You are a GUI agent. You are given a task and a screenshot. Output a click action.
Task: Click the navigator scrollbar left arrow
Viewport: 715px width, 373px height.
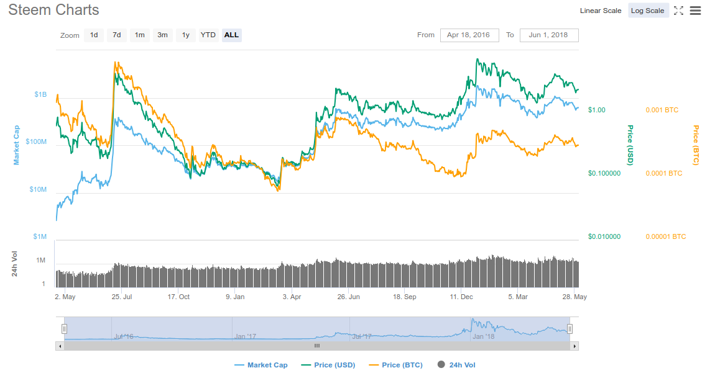60,346
